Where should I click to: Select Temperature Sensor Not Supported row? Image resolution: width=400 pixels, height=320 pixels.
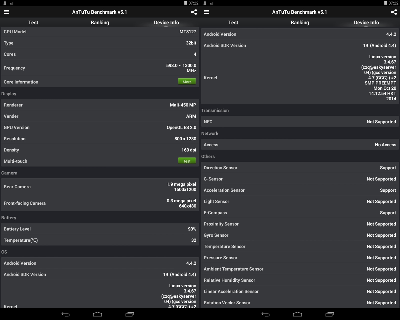[300, 246]
